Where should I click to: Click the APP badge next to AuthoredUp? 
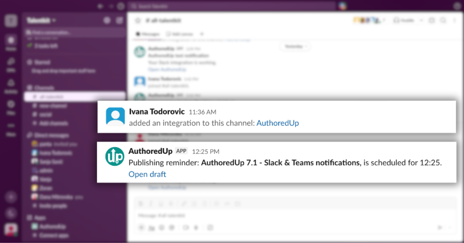(x=181, y=151)
